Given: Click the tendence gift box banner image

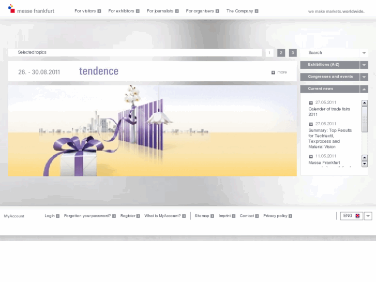Looking at the screenshot, I should 152,130.
